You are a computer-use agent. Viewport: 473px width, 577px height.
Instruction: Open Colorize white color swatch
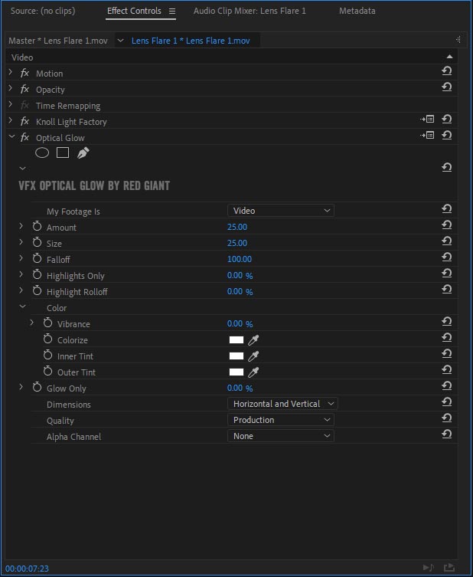236,340
